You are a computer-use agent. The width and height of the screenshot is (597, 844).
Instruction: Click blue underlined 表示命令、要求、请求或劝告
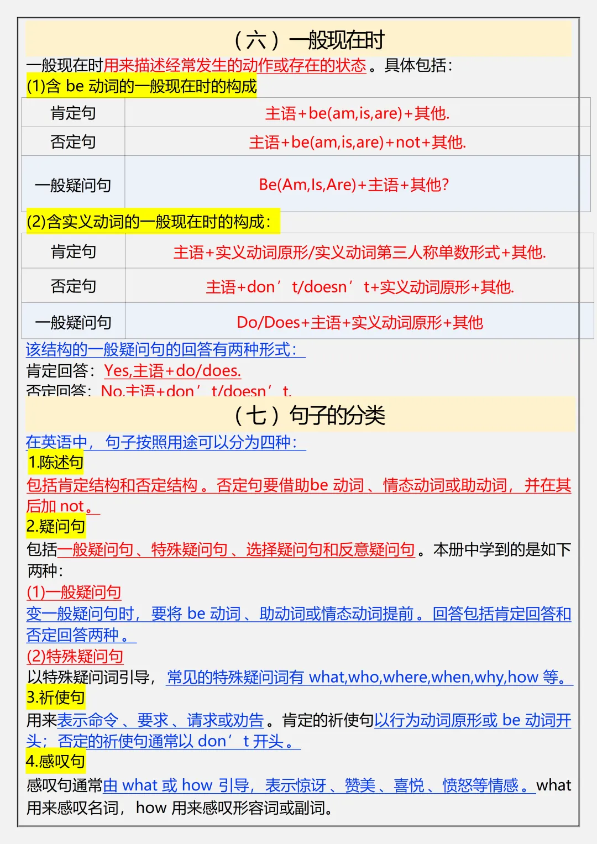pyautogui.click(x=160, y=720)
